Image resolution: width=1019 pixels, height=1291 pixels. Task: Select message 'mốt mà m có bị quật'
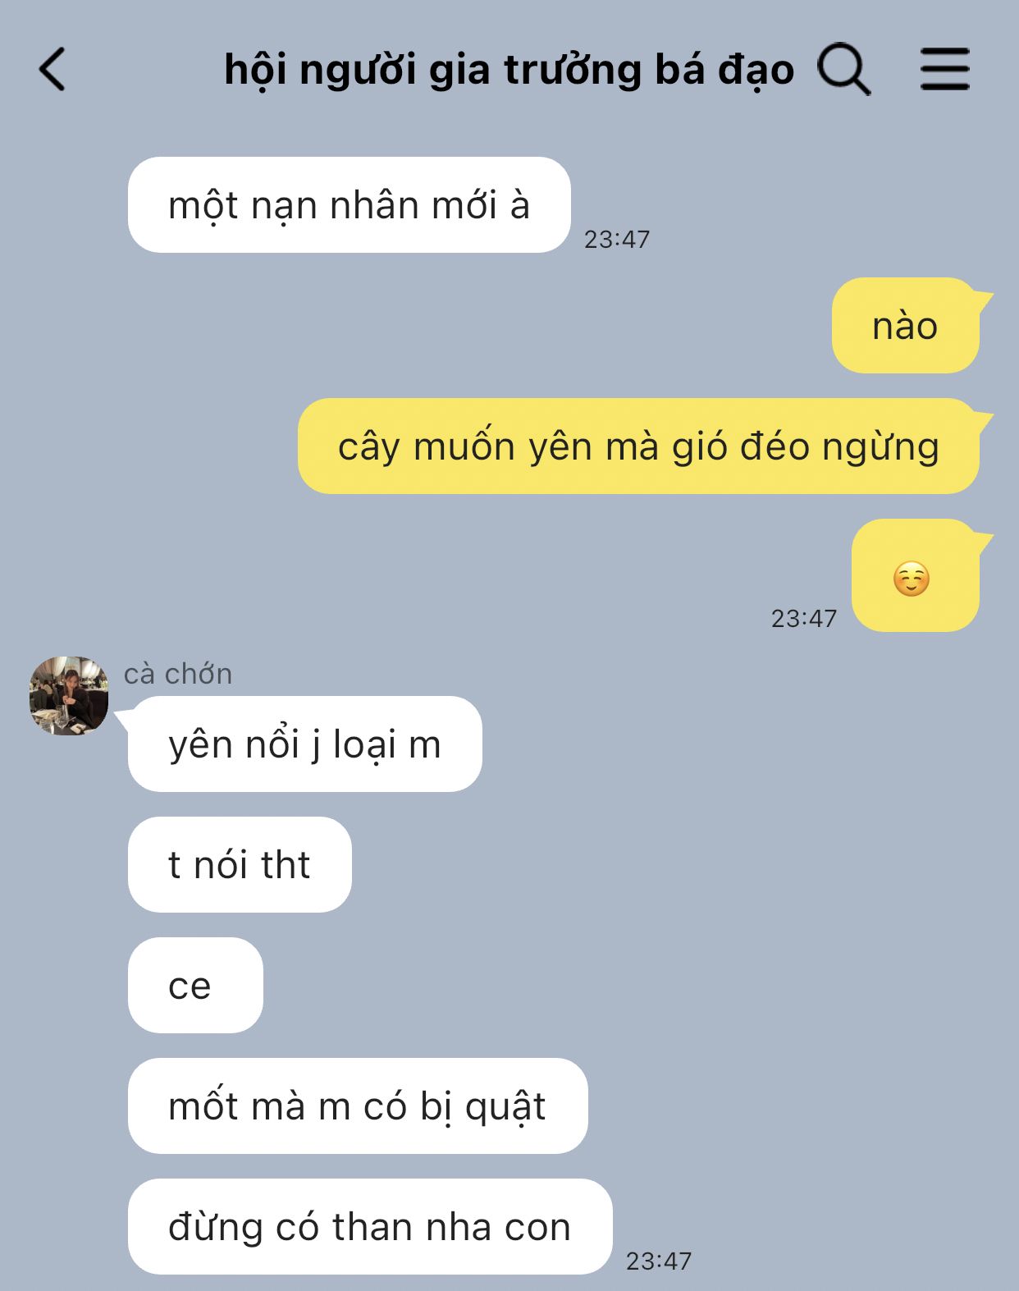[x=358, y=1106]
